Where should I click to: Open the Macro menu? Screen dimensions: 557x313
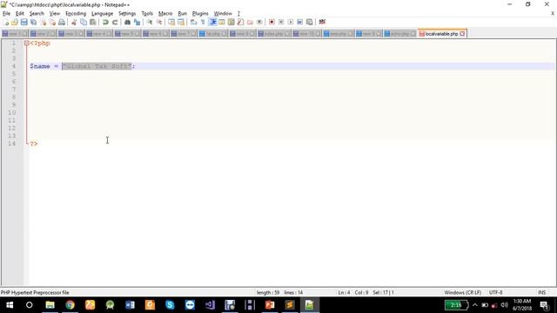165,14
